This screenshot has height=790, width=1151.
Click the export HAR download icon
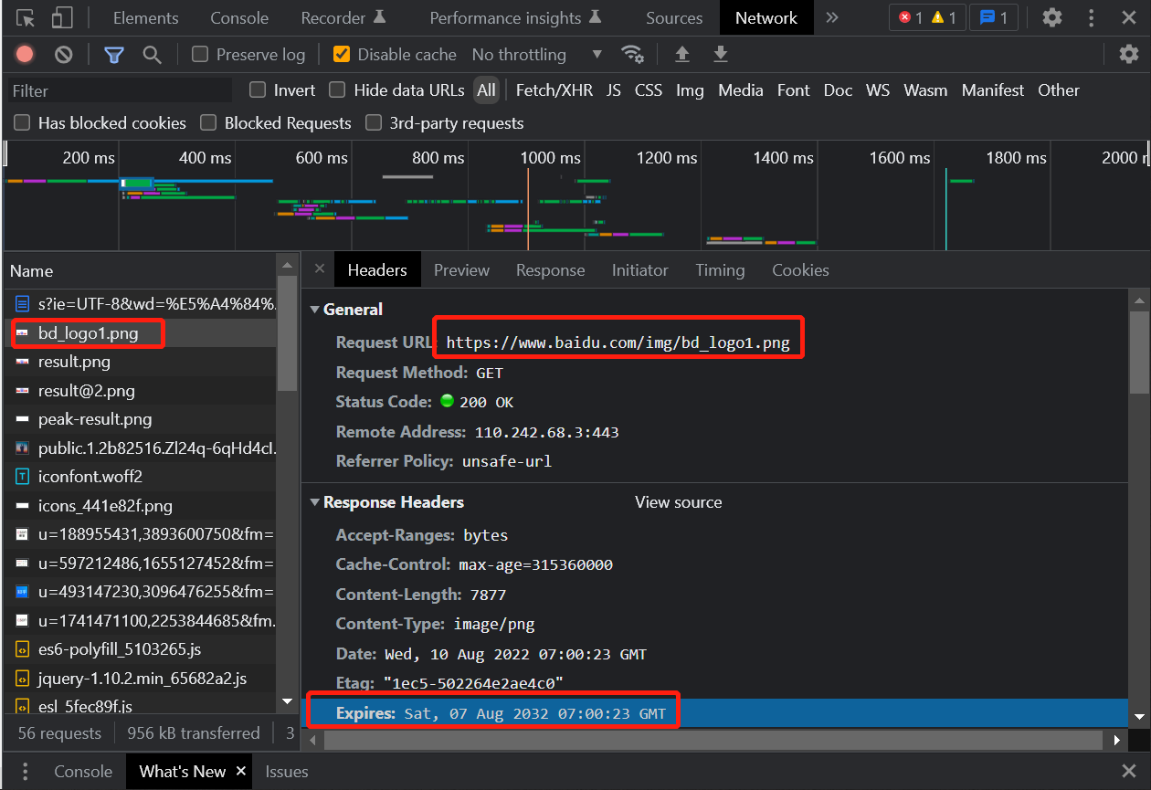point(721,55)
